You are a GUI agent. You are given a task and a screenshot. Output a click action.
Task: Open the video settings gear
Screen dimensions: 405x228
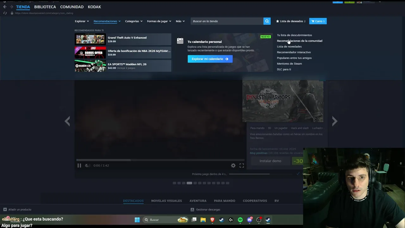[x=233, y=165]
